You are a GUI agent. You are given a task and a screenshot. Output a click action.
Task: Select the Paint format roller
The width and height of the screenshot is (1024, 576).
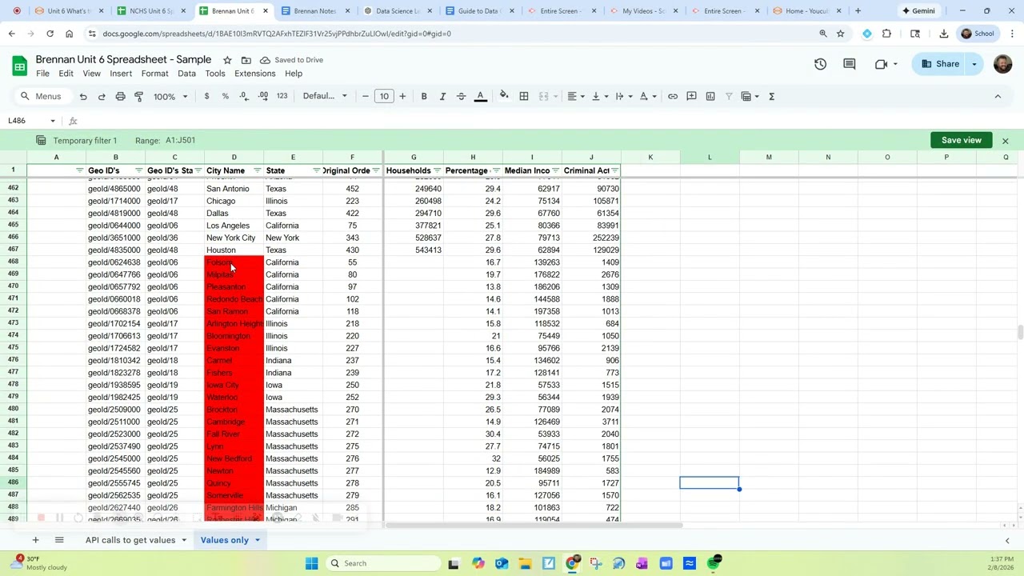click(138, 96)
